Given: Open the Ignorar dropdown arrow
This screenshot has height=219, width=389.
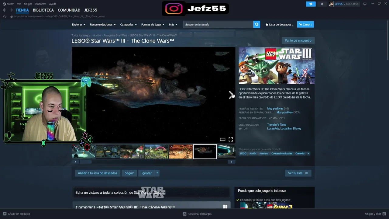Looking at the screenshot, I should click(x=157, y=173).
